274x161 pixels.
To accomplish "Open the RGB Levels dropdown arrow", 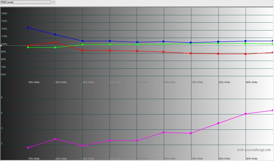I will pyautogui.click(x=53, y=2).
